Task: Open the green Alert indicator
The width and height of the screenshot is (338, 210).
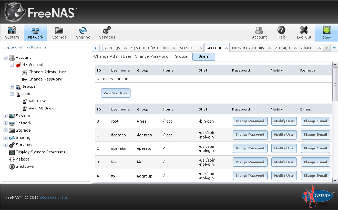Action: click(327, 33)
